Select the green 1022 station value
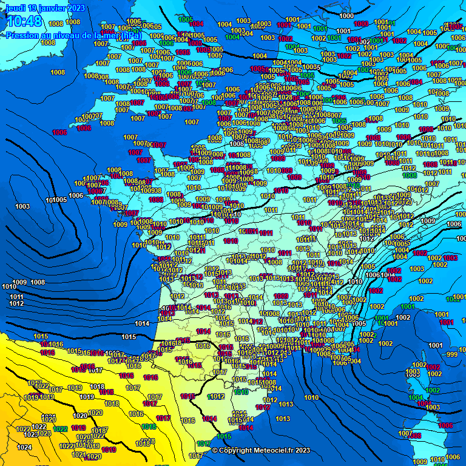 pyautogui.click(x=61, y=429)
